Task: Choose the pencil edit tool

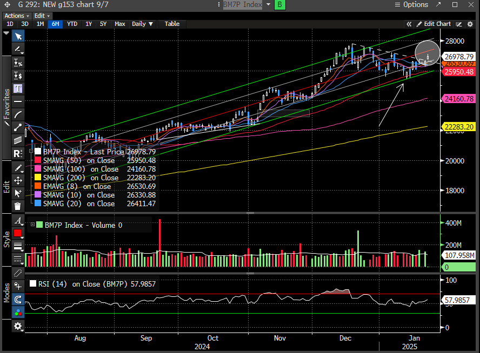Action: click(x=18, y=168)
